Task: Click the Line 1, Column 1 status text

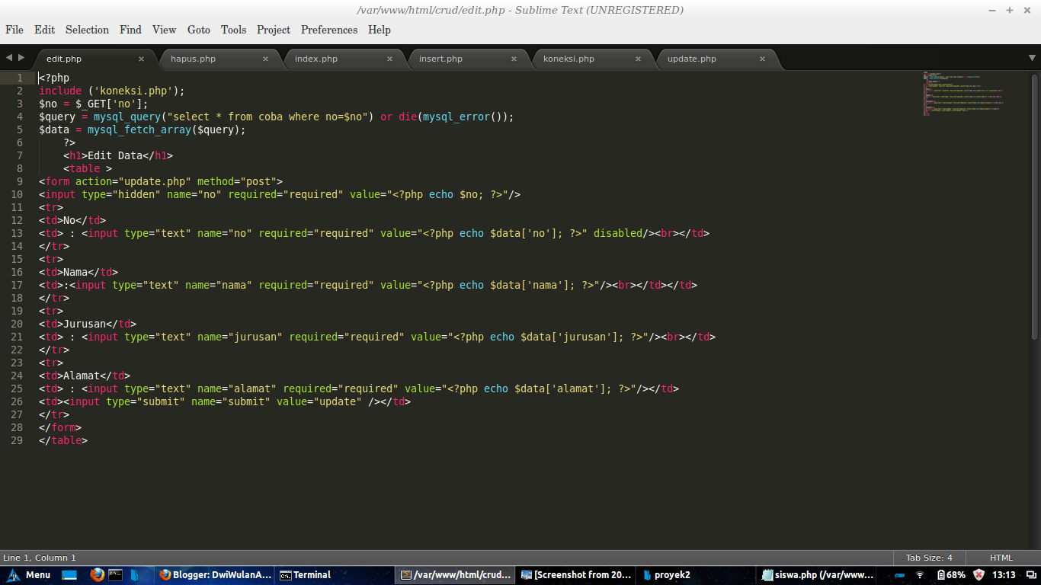Action: pyautogui.click(x=40, y=558)
